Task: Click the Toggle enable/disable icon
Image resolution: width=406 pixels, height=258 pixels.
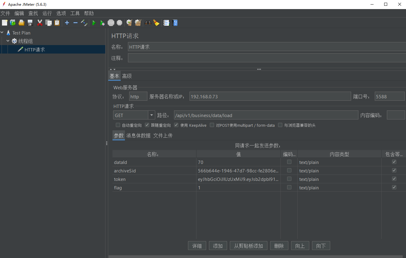Action: click(x=84, y=23)
